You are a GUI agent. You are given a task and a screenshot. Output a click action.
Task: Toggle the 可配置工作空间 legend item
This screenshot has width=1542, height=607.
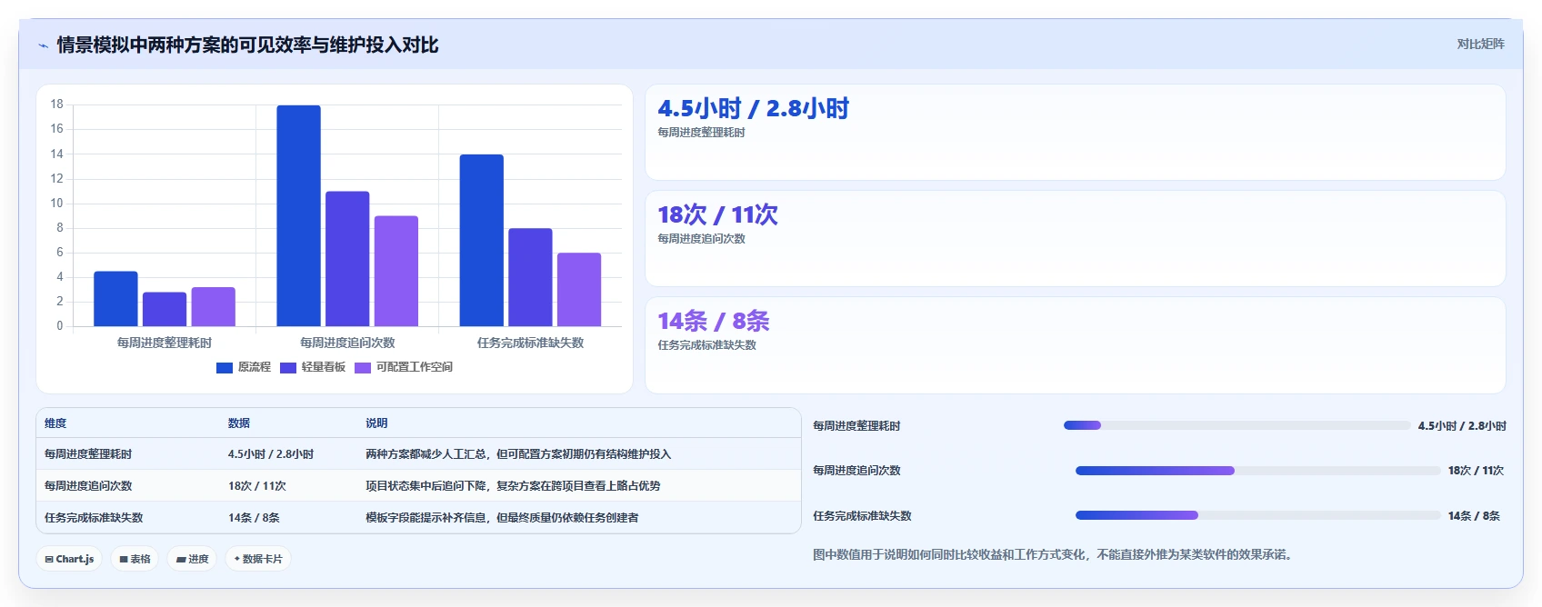[404, 367]
